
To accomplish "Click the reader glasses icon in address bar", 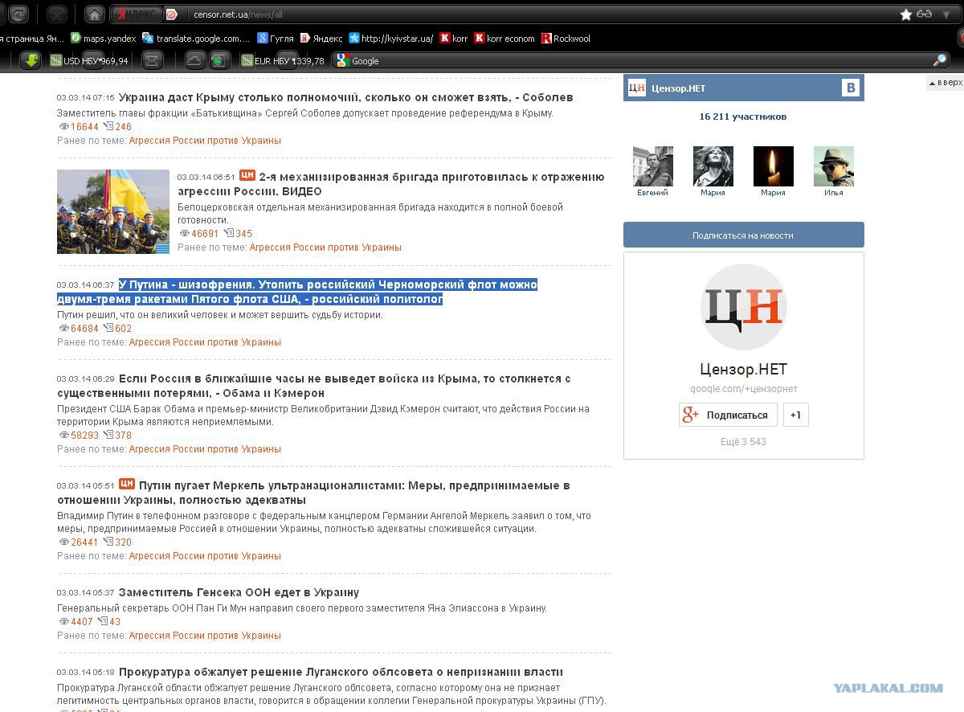I will click(925, 14).
